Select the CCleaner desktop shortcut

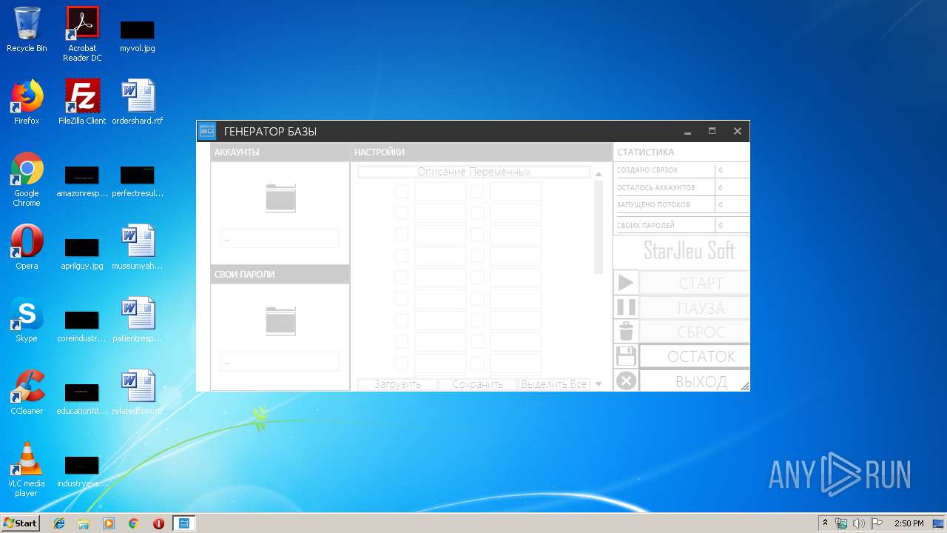(27, 392)
